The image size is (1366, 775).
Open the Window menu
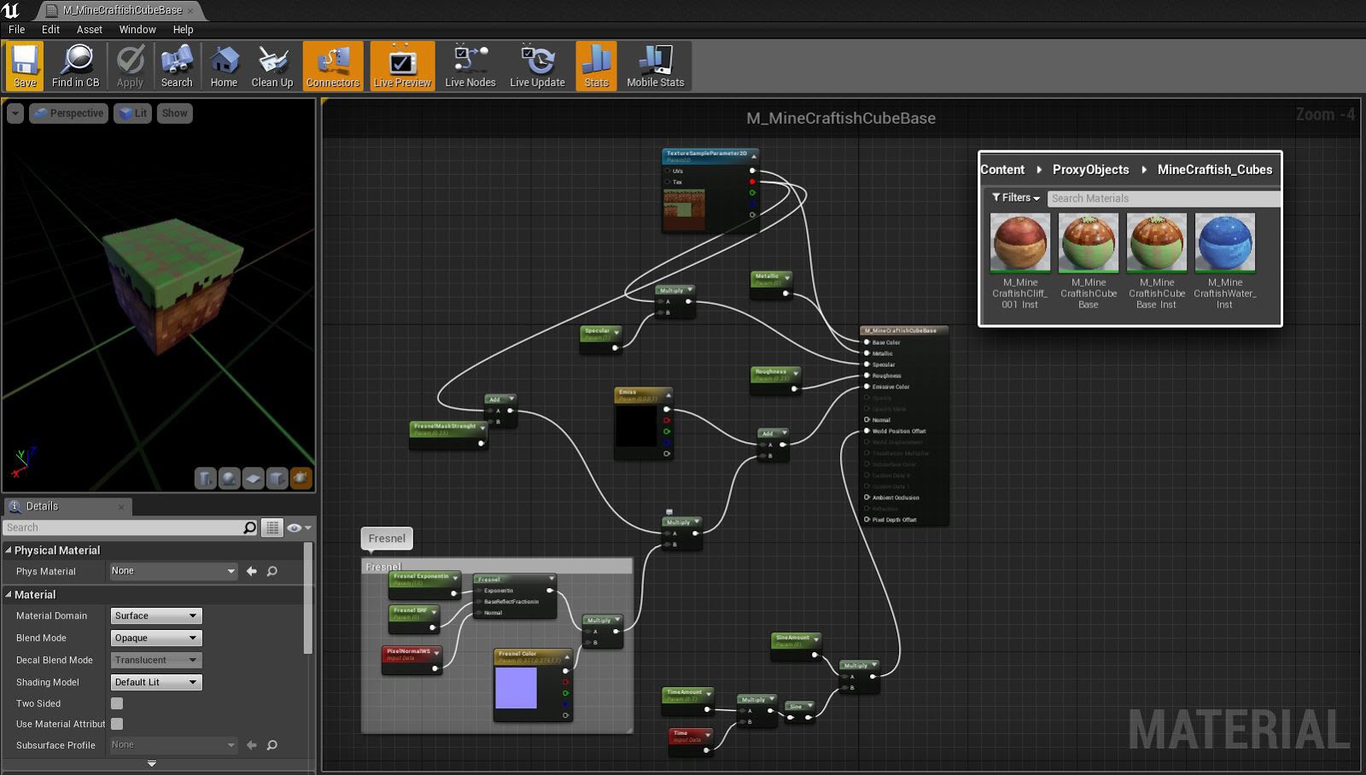pyautogui.click(x=137, y=29)
